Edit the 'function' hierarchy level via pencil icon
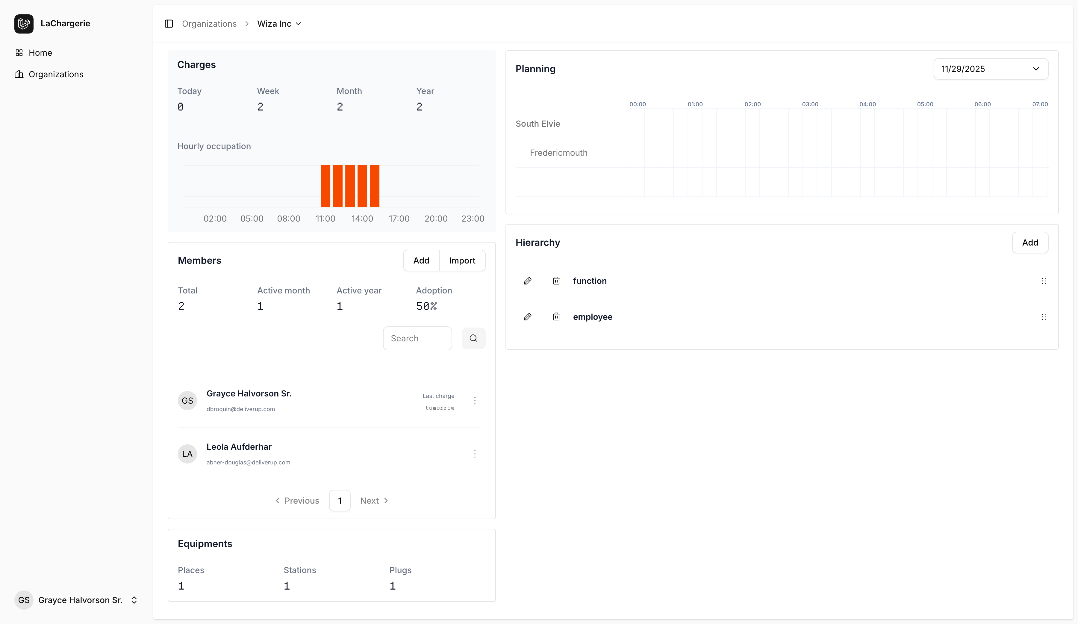The width and height of the screenshot is (1078, 624). [528, 281]
